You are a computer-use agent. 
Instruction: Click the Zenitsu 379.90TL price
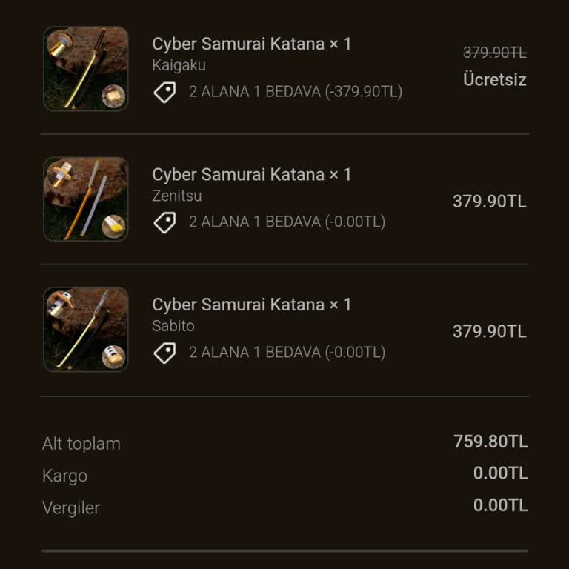point(489,202)
